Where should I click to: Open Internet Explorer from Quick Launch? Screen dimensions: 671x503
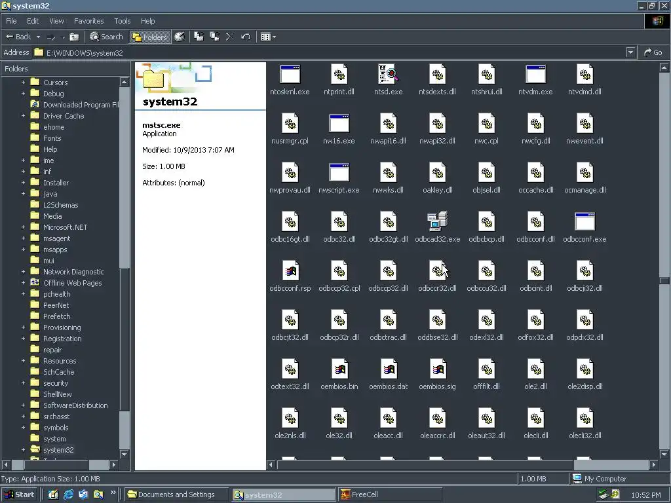point(68,494)
